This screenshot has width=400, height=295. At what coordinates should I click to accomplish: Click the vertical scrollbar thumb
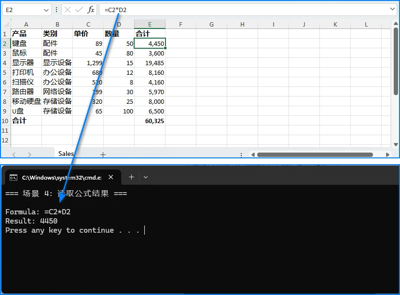click(x=396, y=61)
